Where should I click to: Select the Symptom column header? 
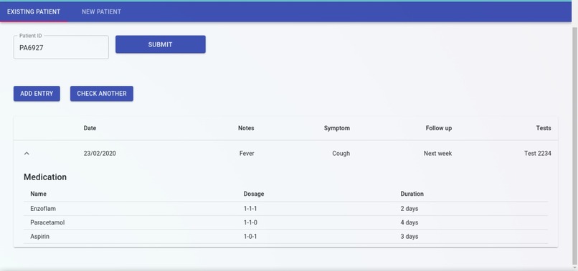point(337,128)
